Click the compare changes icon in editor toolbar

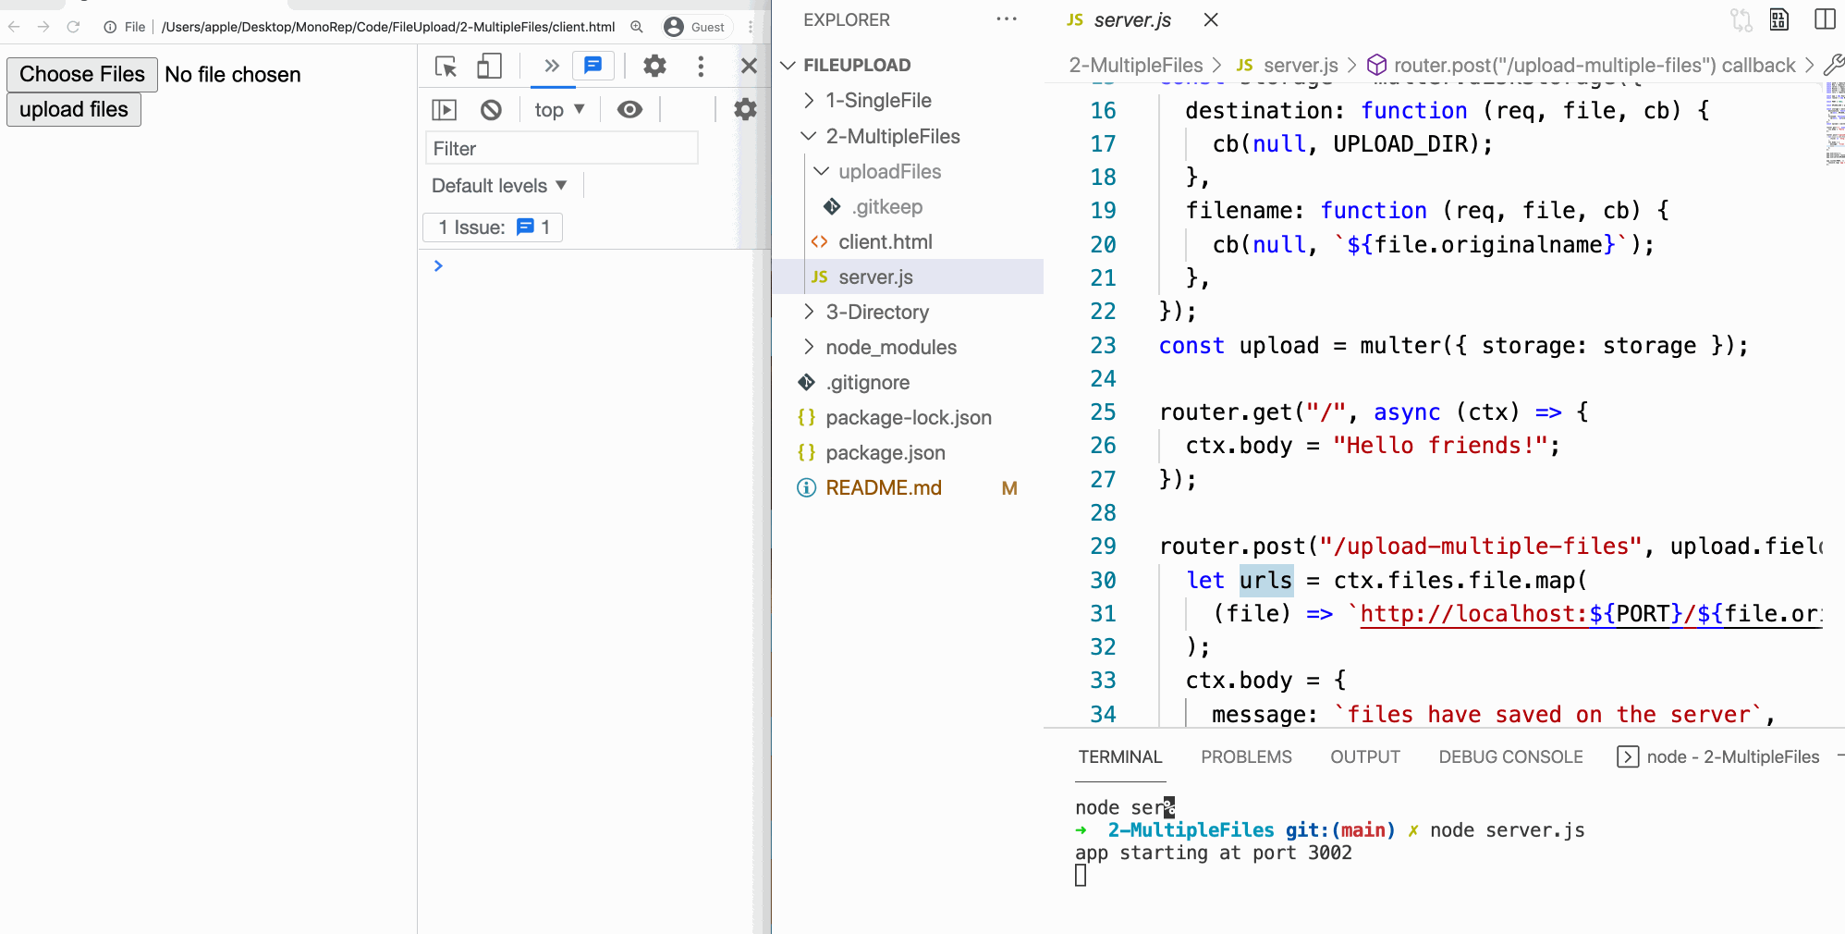[1741, 19]
